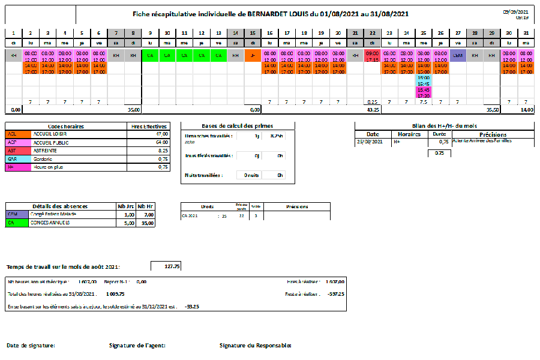Click the RH cell on day 1

13,55
